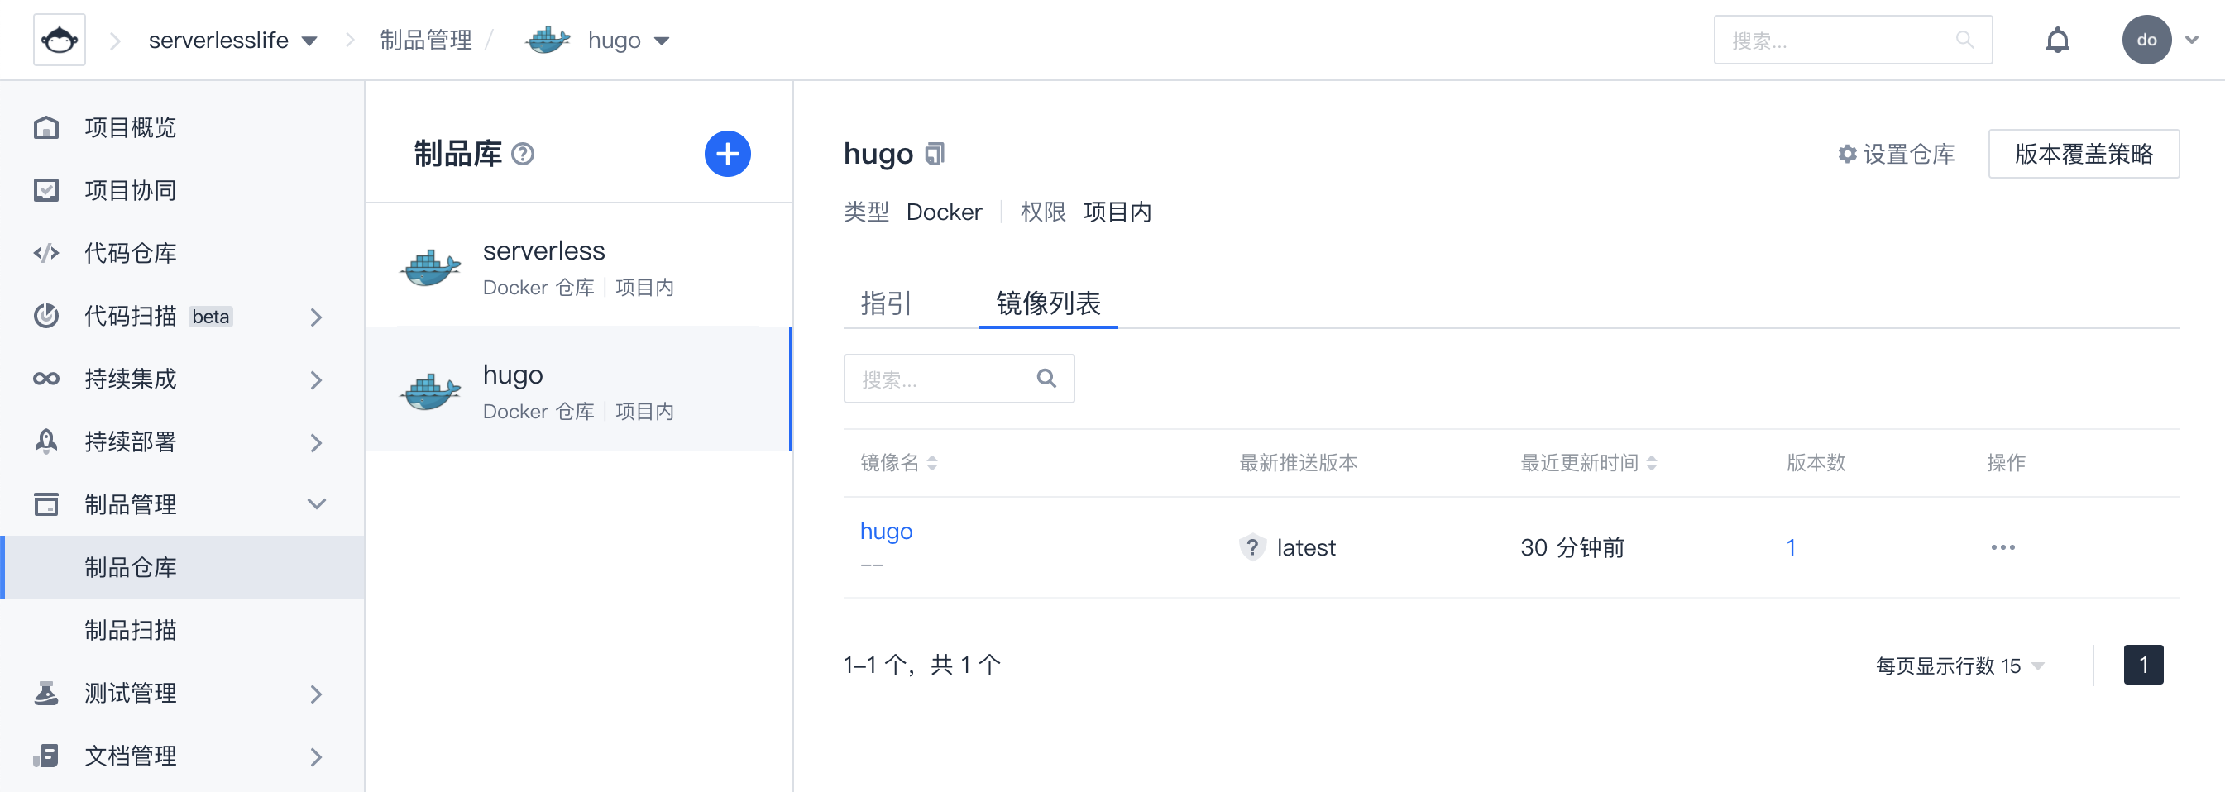Copy the hugo repository name
2225x792 pixels.
pos(935,154)
